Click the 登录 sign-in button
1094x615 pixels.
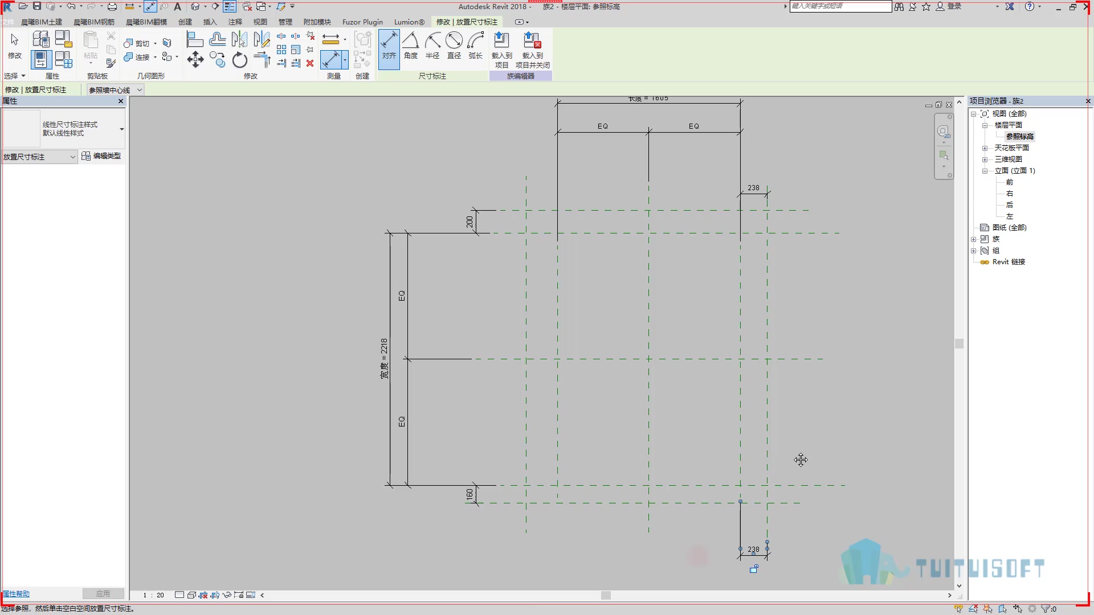[949, 6]
